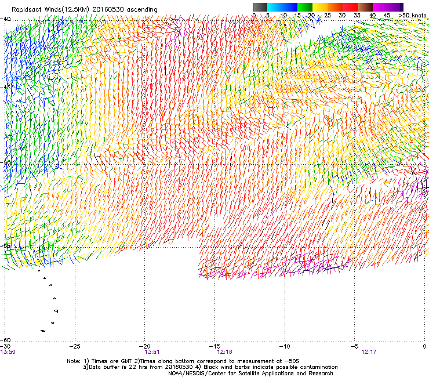Click the 'Rapidscat Winds(12.5KM) 20160530 ascending' title
The width and height of the screenshot is (429, 377).
85,10
